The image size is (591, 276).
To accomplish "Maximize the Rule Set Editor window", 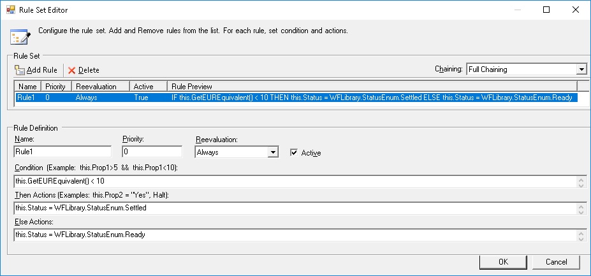I will click(x=546, y=10).
